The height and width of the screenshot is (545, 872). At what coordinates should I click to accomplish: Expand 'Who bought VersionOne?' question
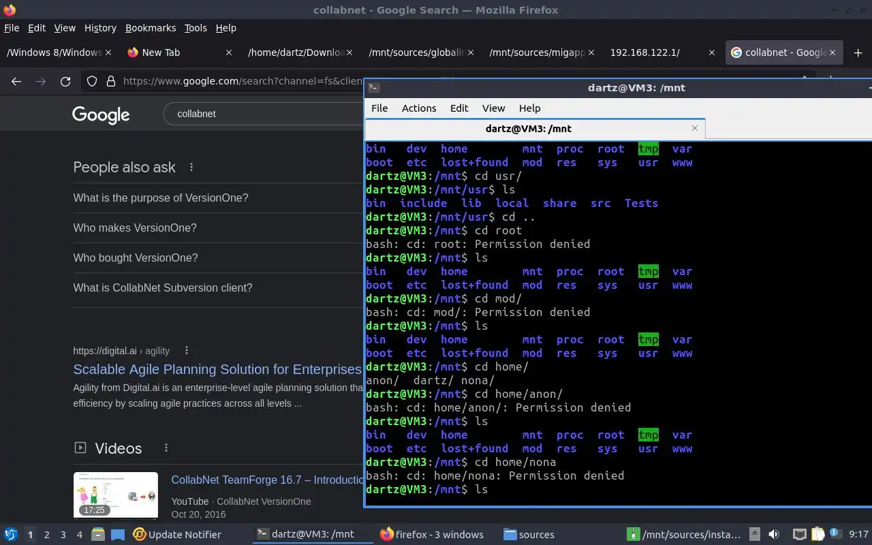point(136,258)
